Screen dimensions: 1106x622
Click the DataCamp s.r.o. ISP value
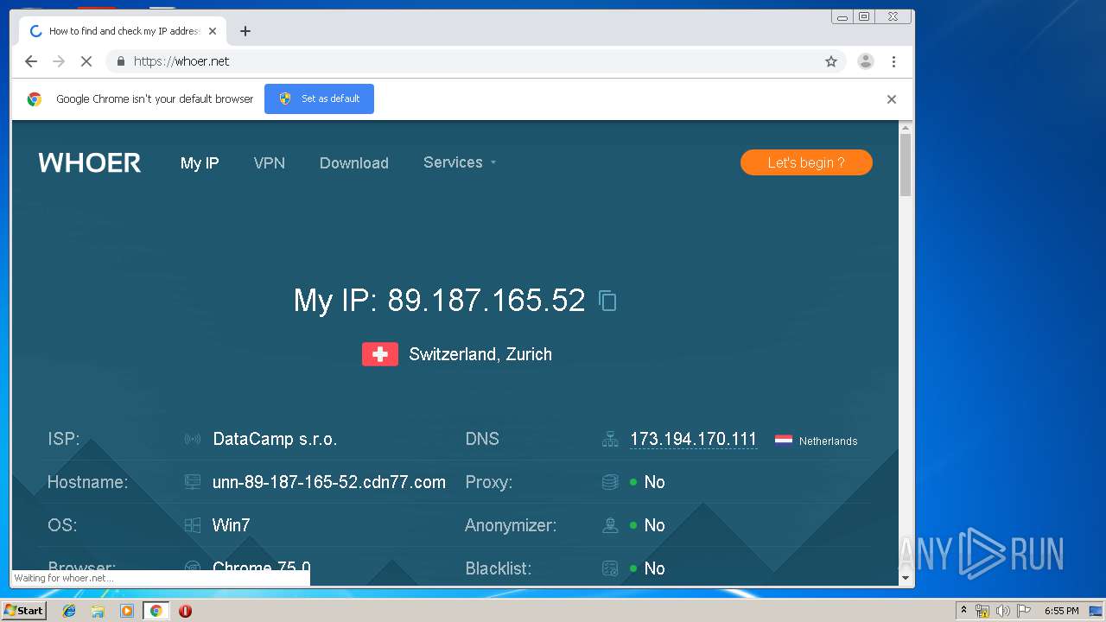(x=275, y=439)
